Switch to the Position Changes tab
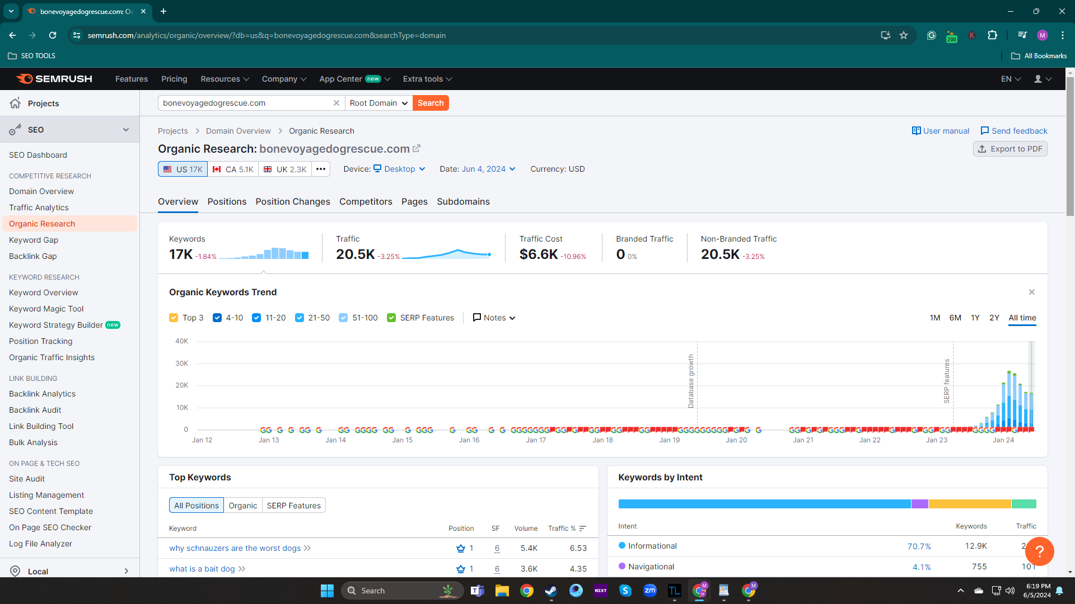1075x604 pixels. click(x=293, y=202)
